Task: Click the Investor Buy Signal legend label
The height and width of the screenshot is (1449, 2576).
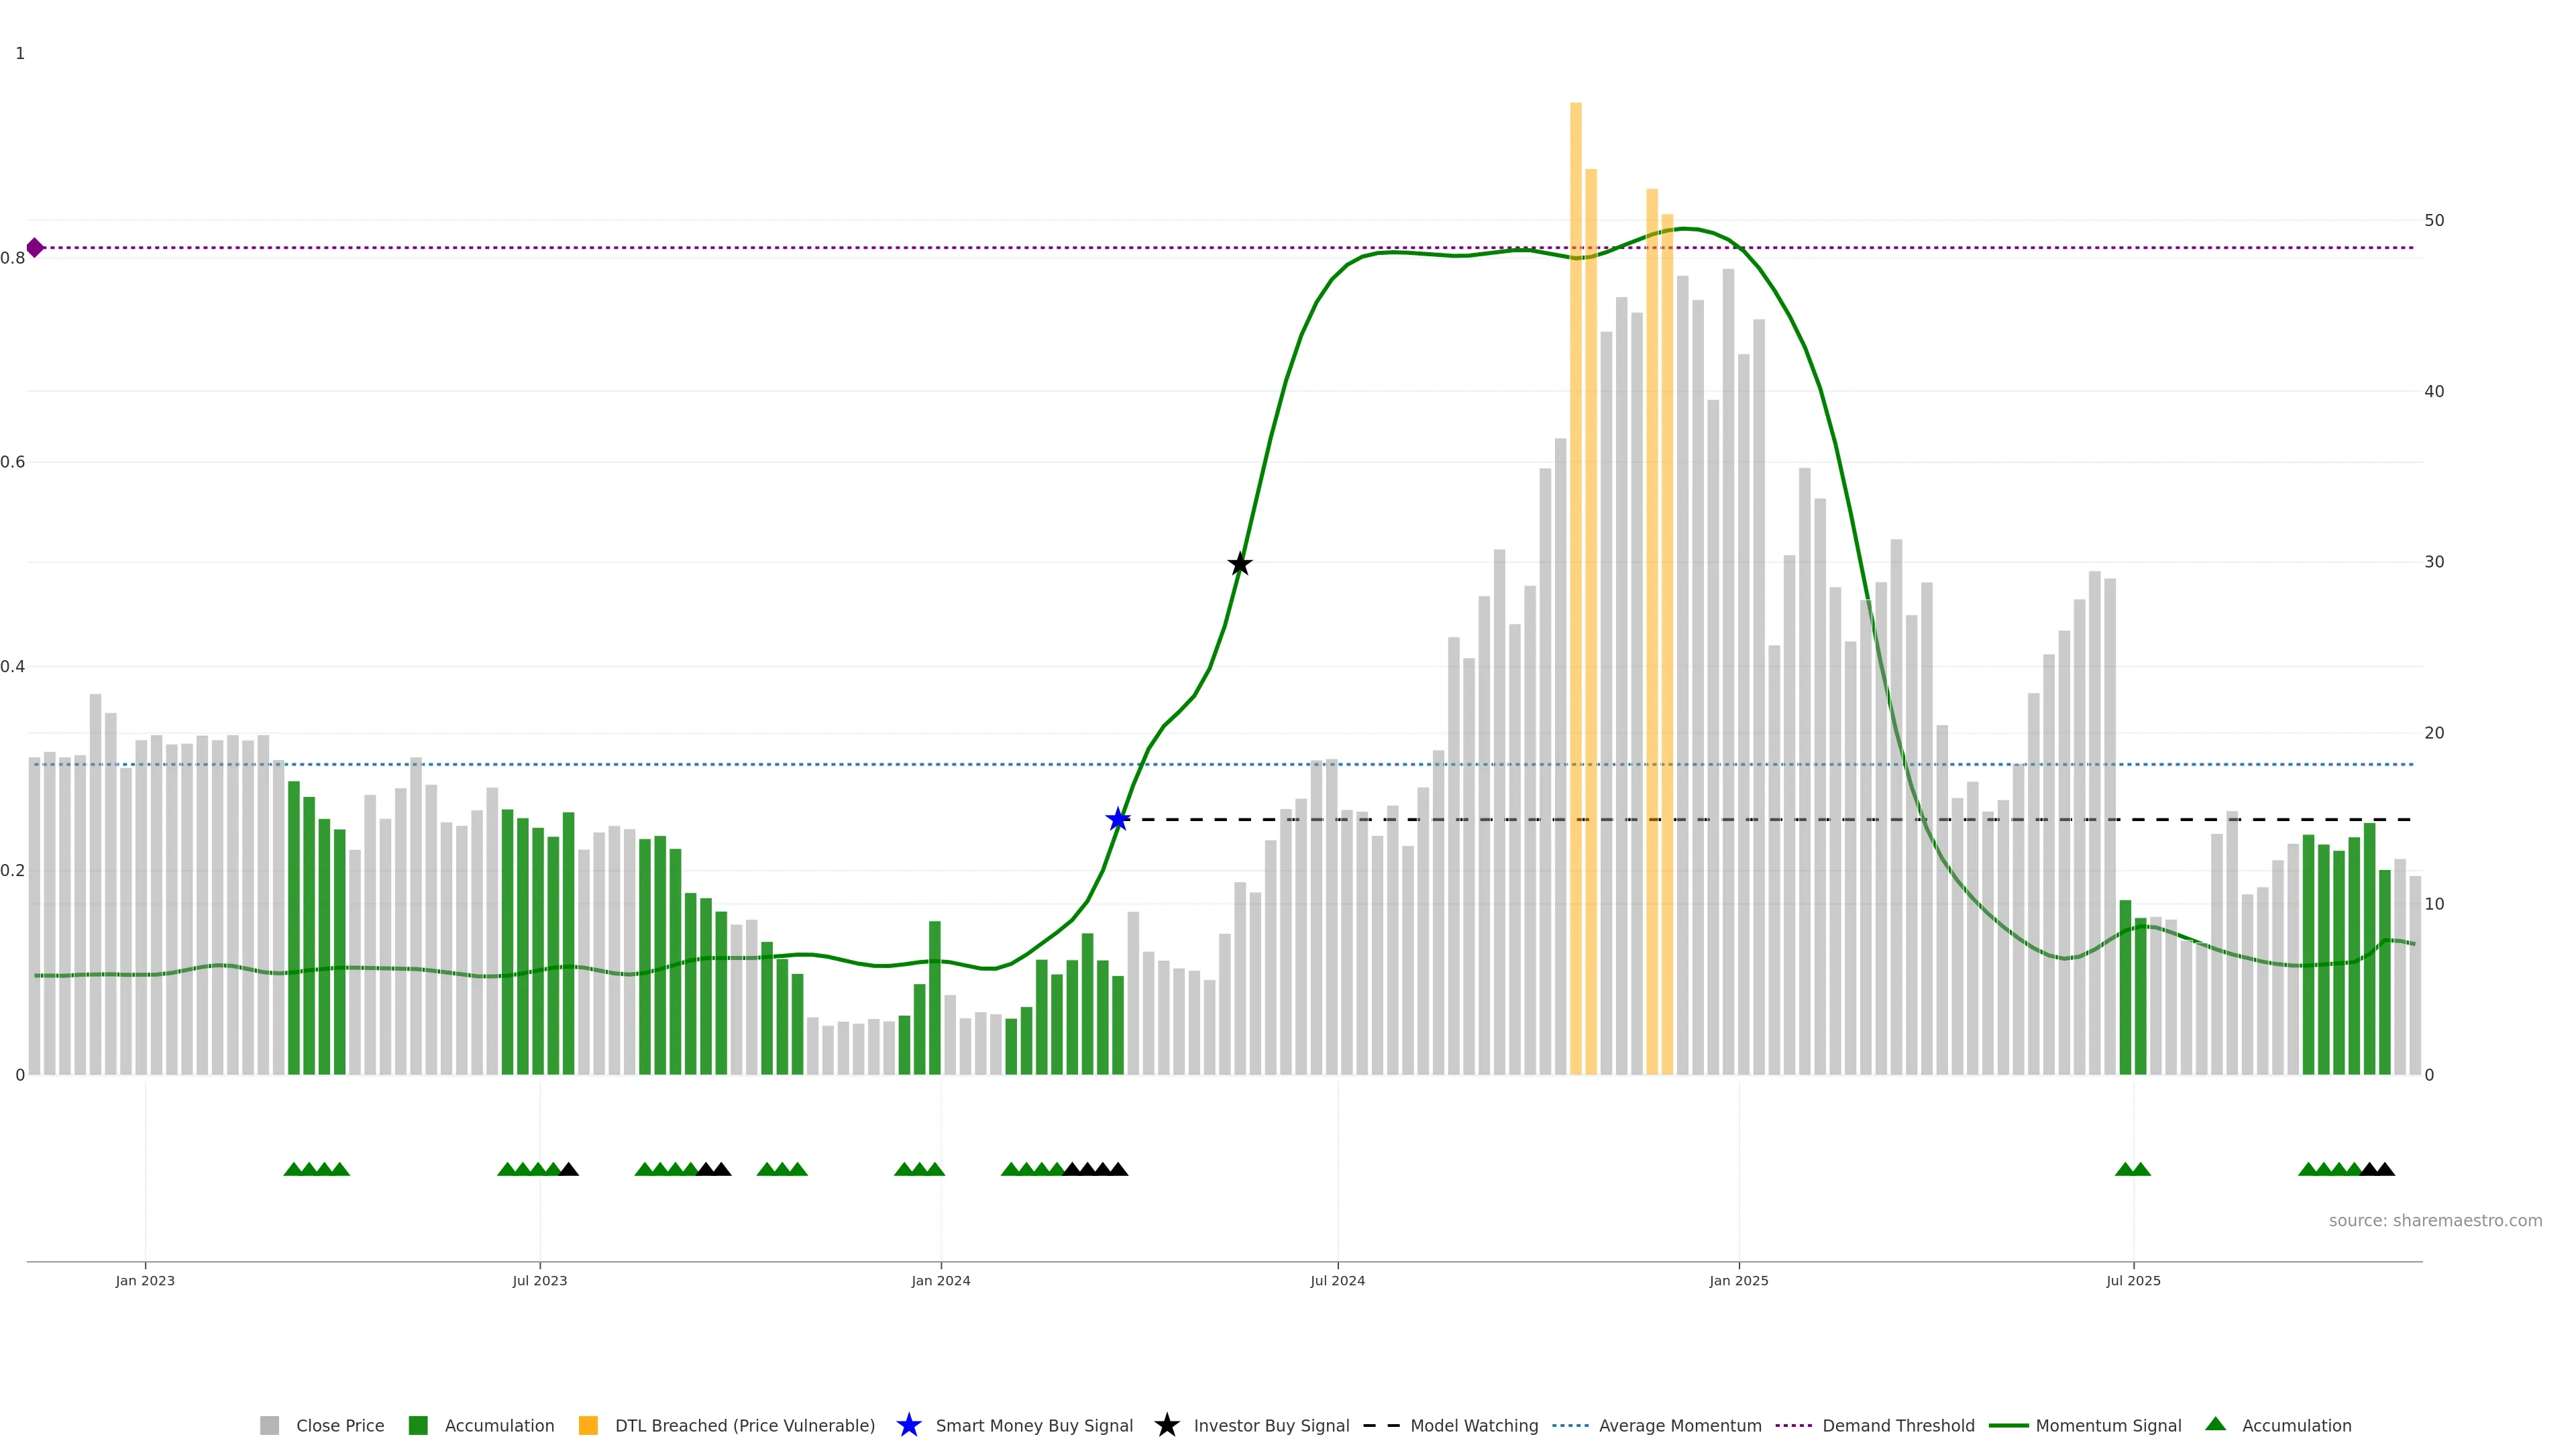Action: [x=1271, y=1425]
